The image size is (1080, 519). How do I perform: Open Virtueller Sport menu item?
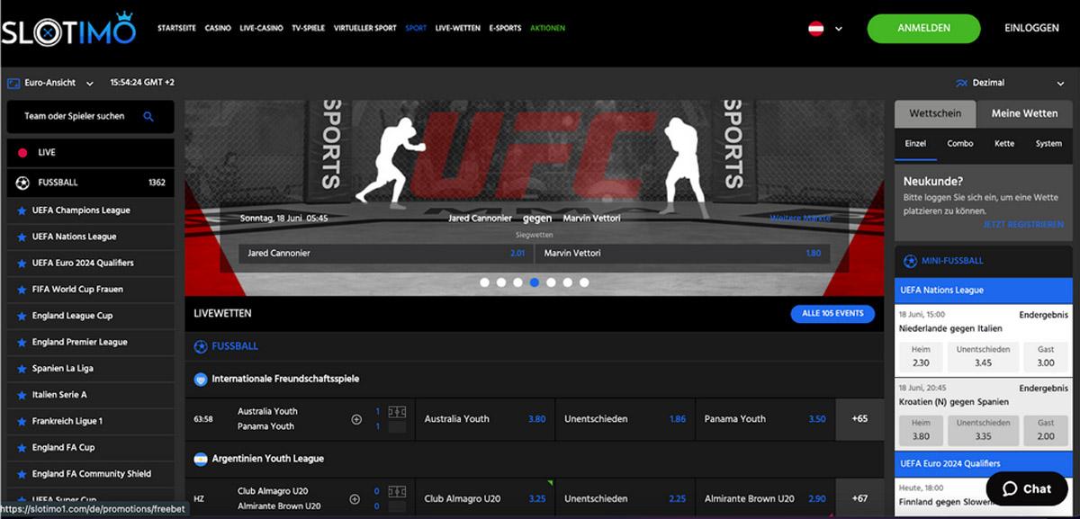(x=364, y=28)
